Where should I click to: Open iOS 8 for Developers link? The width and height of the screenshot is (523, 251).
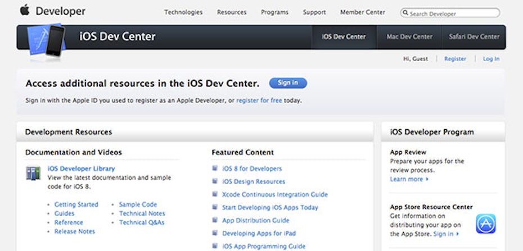pyautogui.click(x=252, y=169)
